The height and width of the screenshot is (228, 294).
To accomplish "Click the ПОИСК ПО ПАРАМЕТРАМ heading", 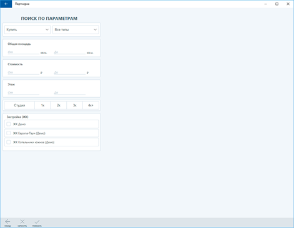I will click(x=49, y=19).
